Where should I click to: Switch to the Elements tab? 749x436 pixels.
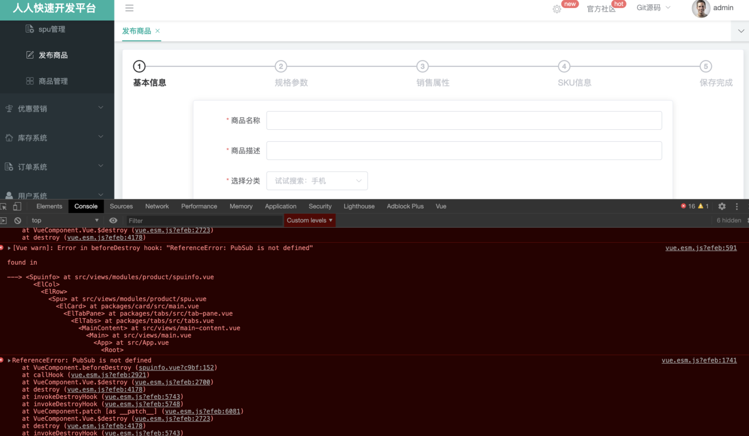tap(49, 206)
